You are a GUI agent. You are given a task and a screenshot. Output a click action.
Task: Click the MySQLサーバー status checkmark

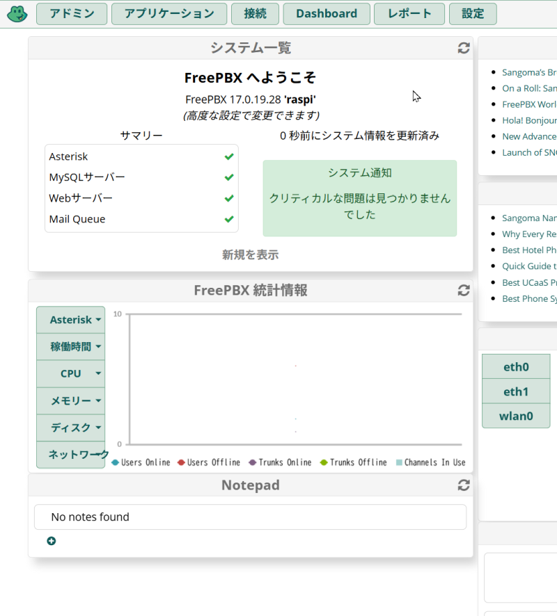click(x=229, y=177)
